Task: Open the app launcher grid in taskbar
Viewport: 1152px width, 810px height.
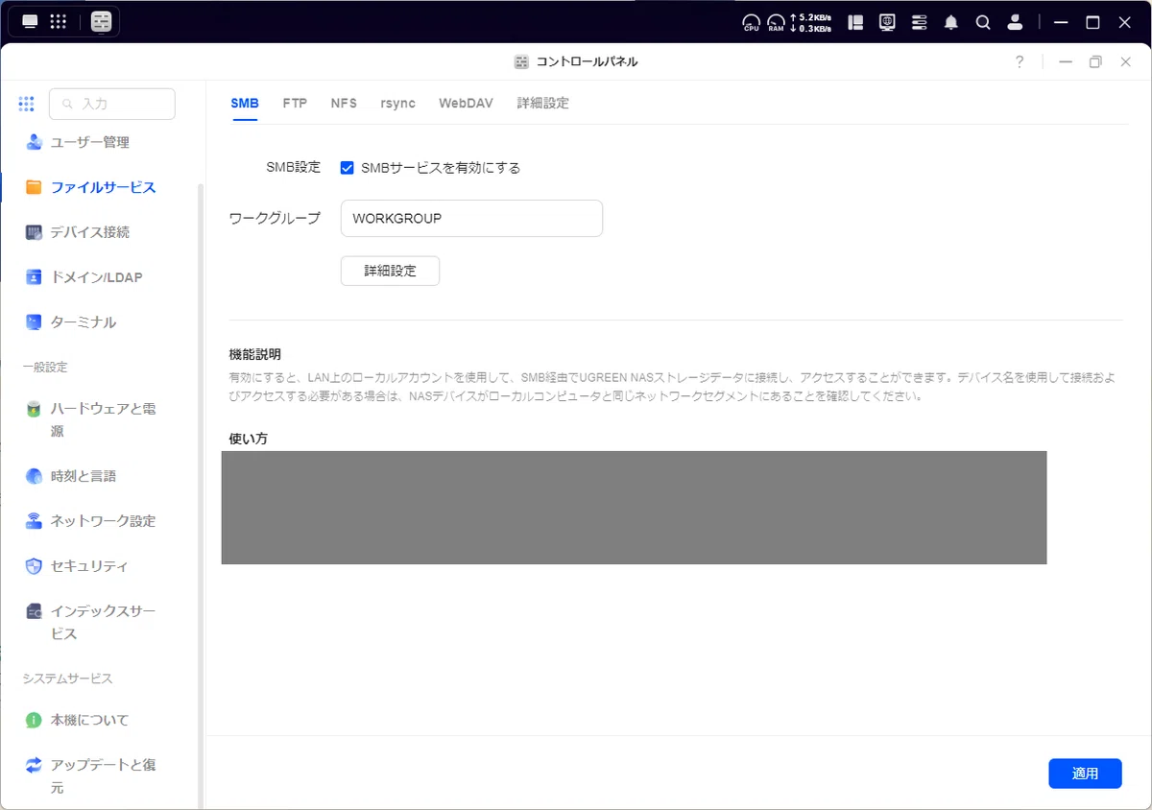Action: tap(58, 21)
